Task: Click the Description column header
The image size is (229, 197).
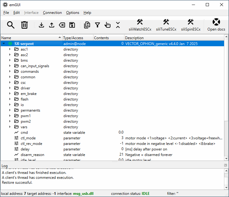Action: (x=174, y=38)
